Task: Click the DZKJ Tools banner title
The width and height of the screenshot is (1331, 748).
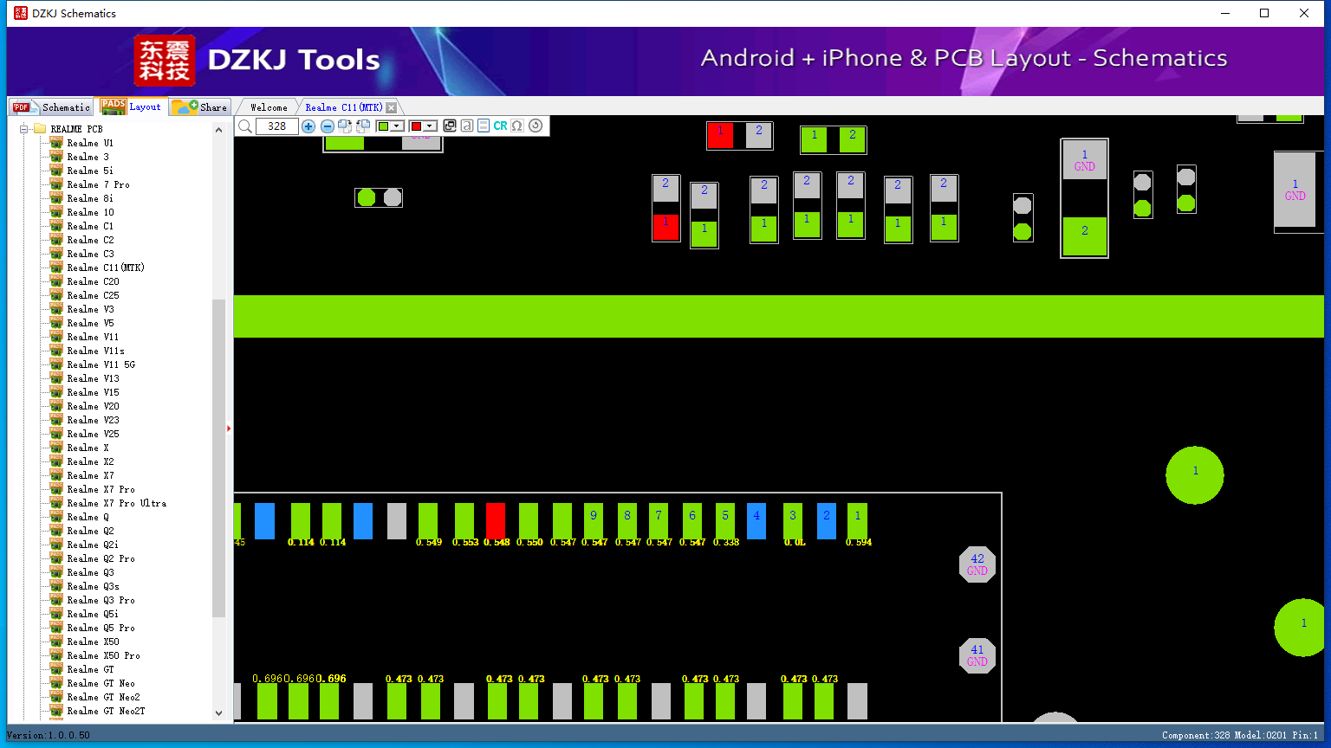Action: click(294, 60)
